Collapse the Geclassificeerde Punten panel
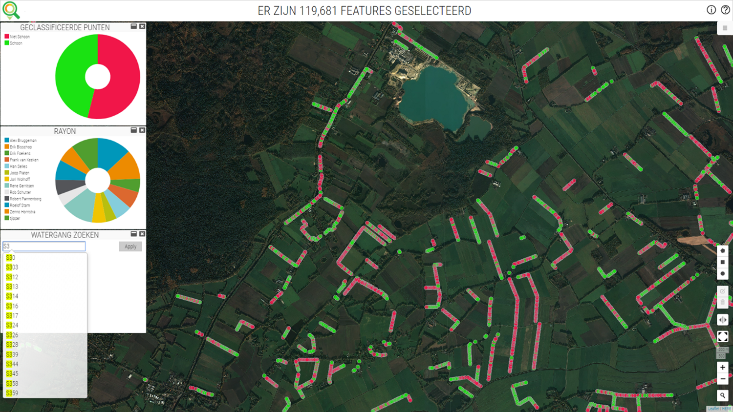 point(133,26)
